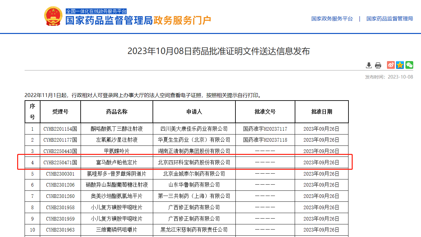Screen dimensions: 421x237
Task: Select cell 左氧氟沙星注射液
Action: 117,140
